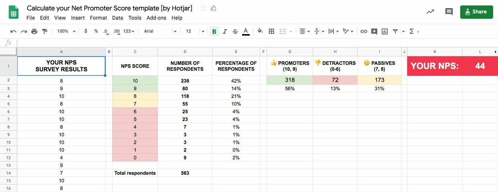Click the merge cells icon
Screen dimensions: 498x192
coord(283,31)
